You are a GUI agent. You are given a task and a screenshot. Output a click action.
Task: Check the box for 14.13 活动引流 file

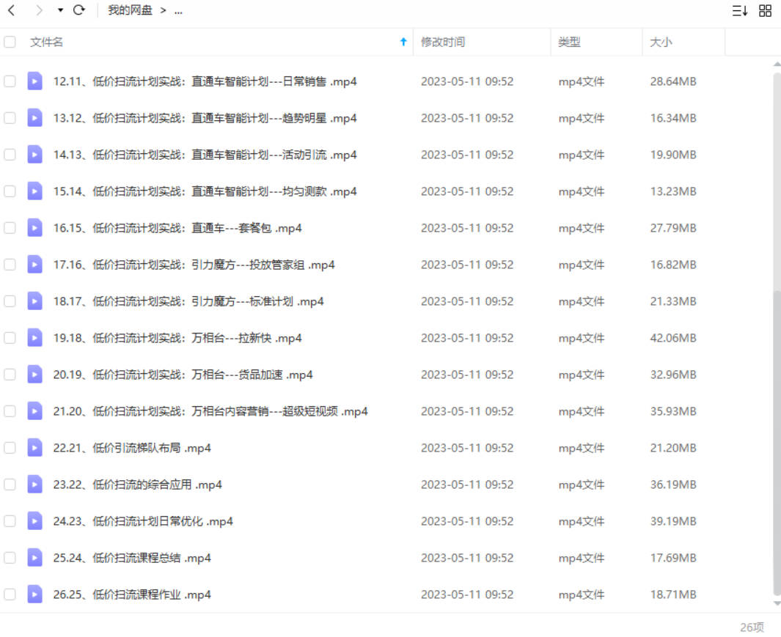[x=10, y=155]
